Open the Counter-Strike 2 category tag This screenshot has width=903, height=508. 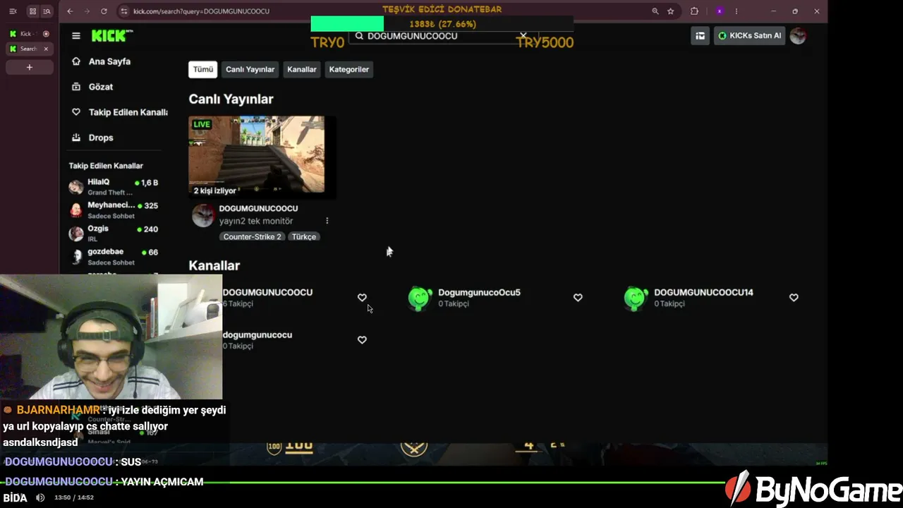coord(253,237)
